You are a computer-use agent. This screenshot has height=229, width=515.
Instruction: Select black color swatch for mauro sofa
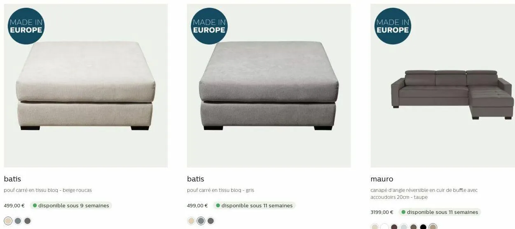[x=423, y=227]
